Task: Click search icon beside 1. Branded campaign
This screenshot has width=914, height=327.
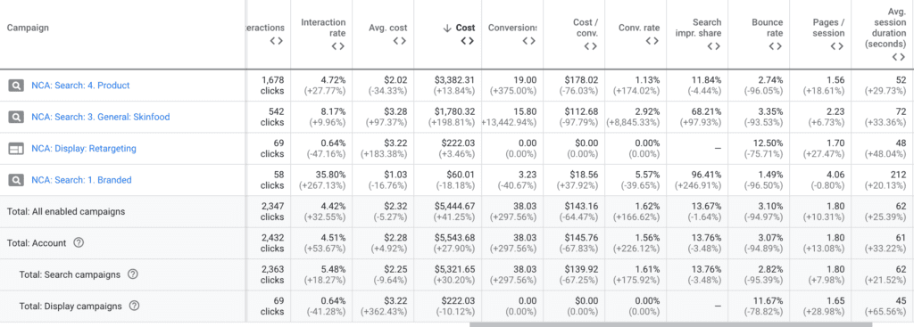Action: click(x=16, y=180)
